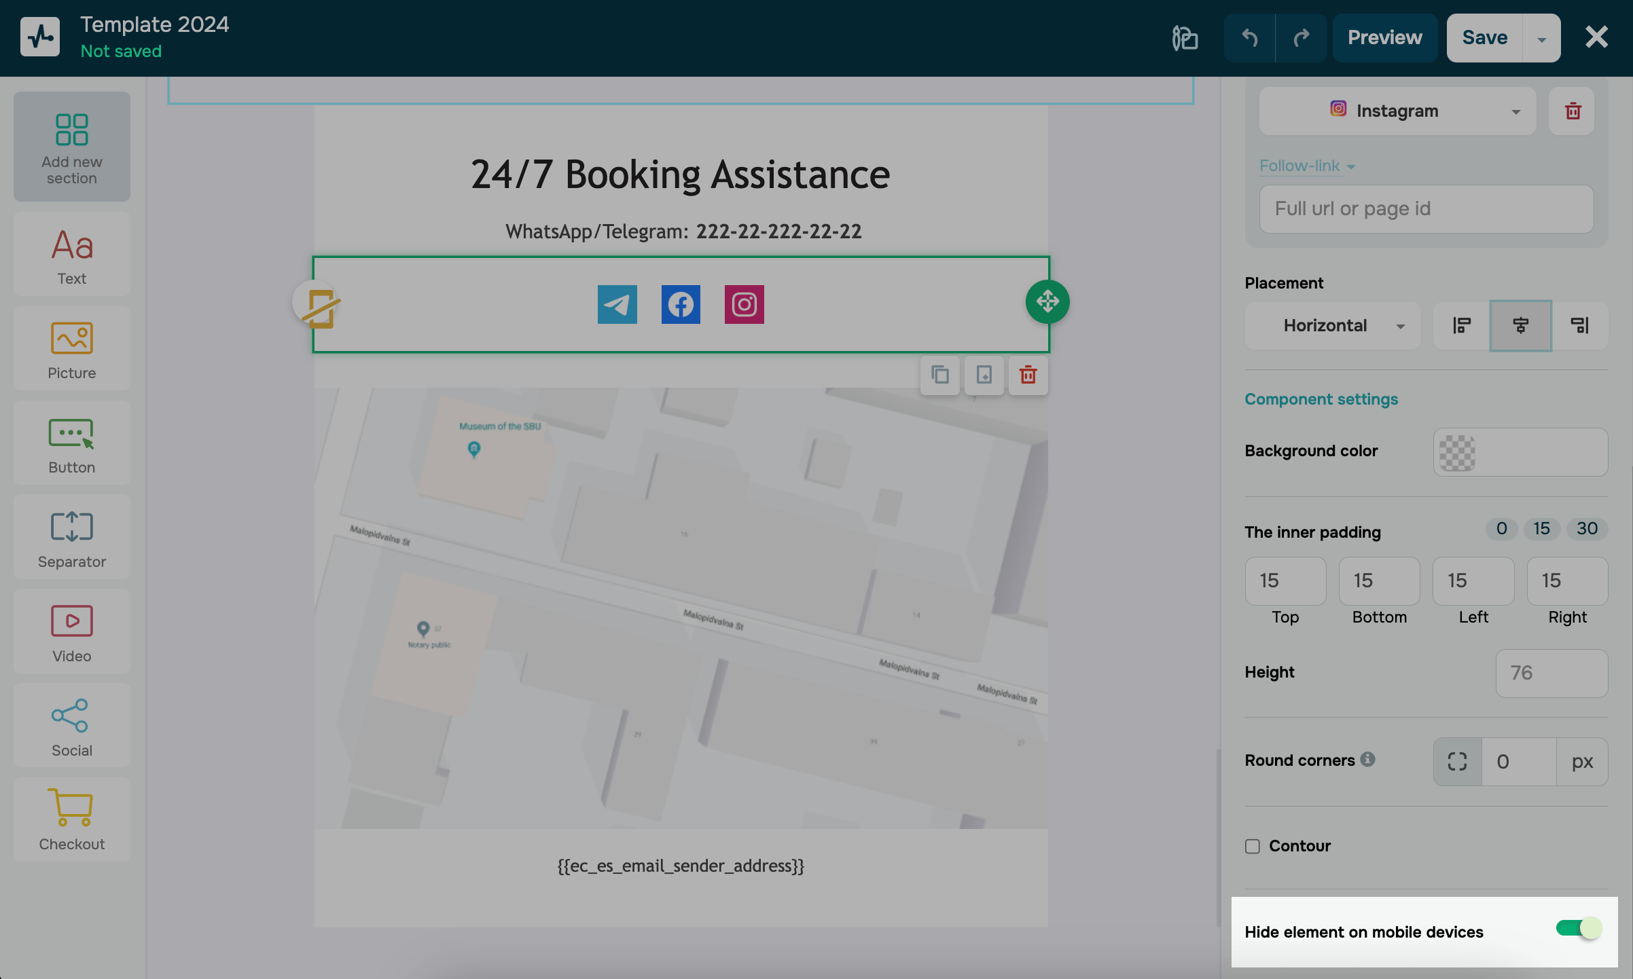The image size is (1633, 979).
Task: Click the undo arrow icon
Action: coord(1249,38)
